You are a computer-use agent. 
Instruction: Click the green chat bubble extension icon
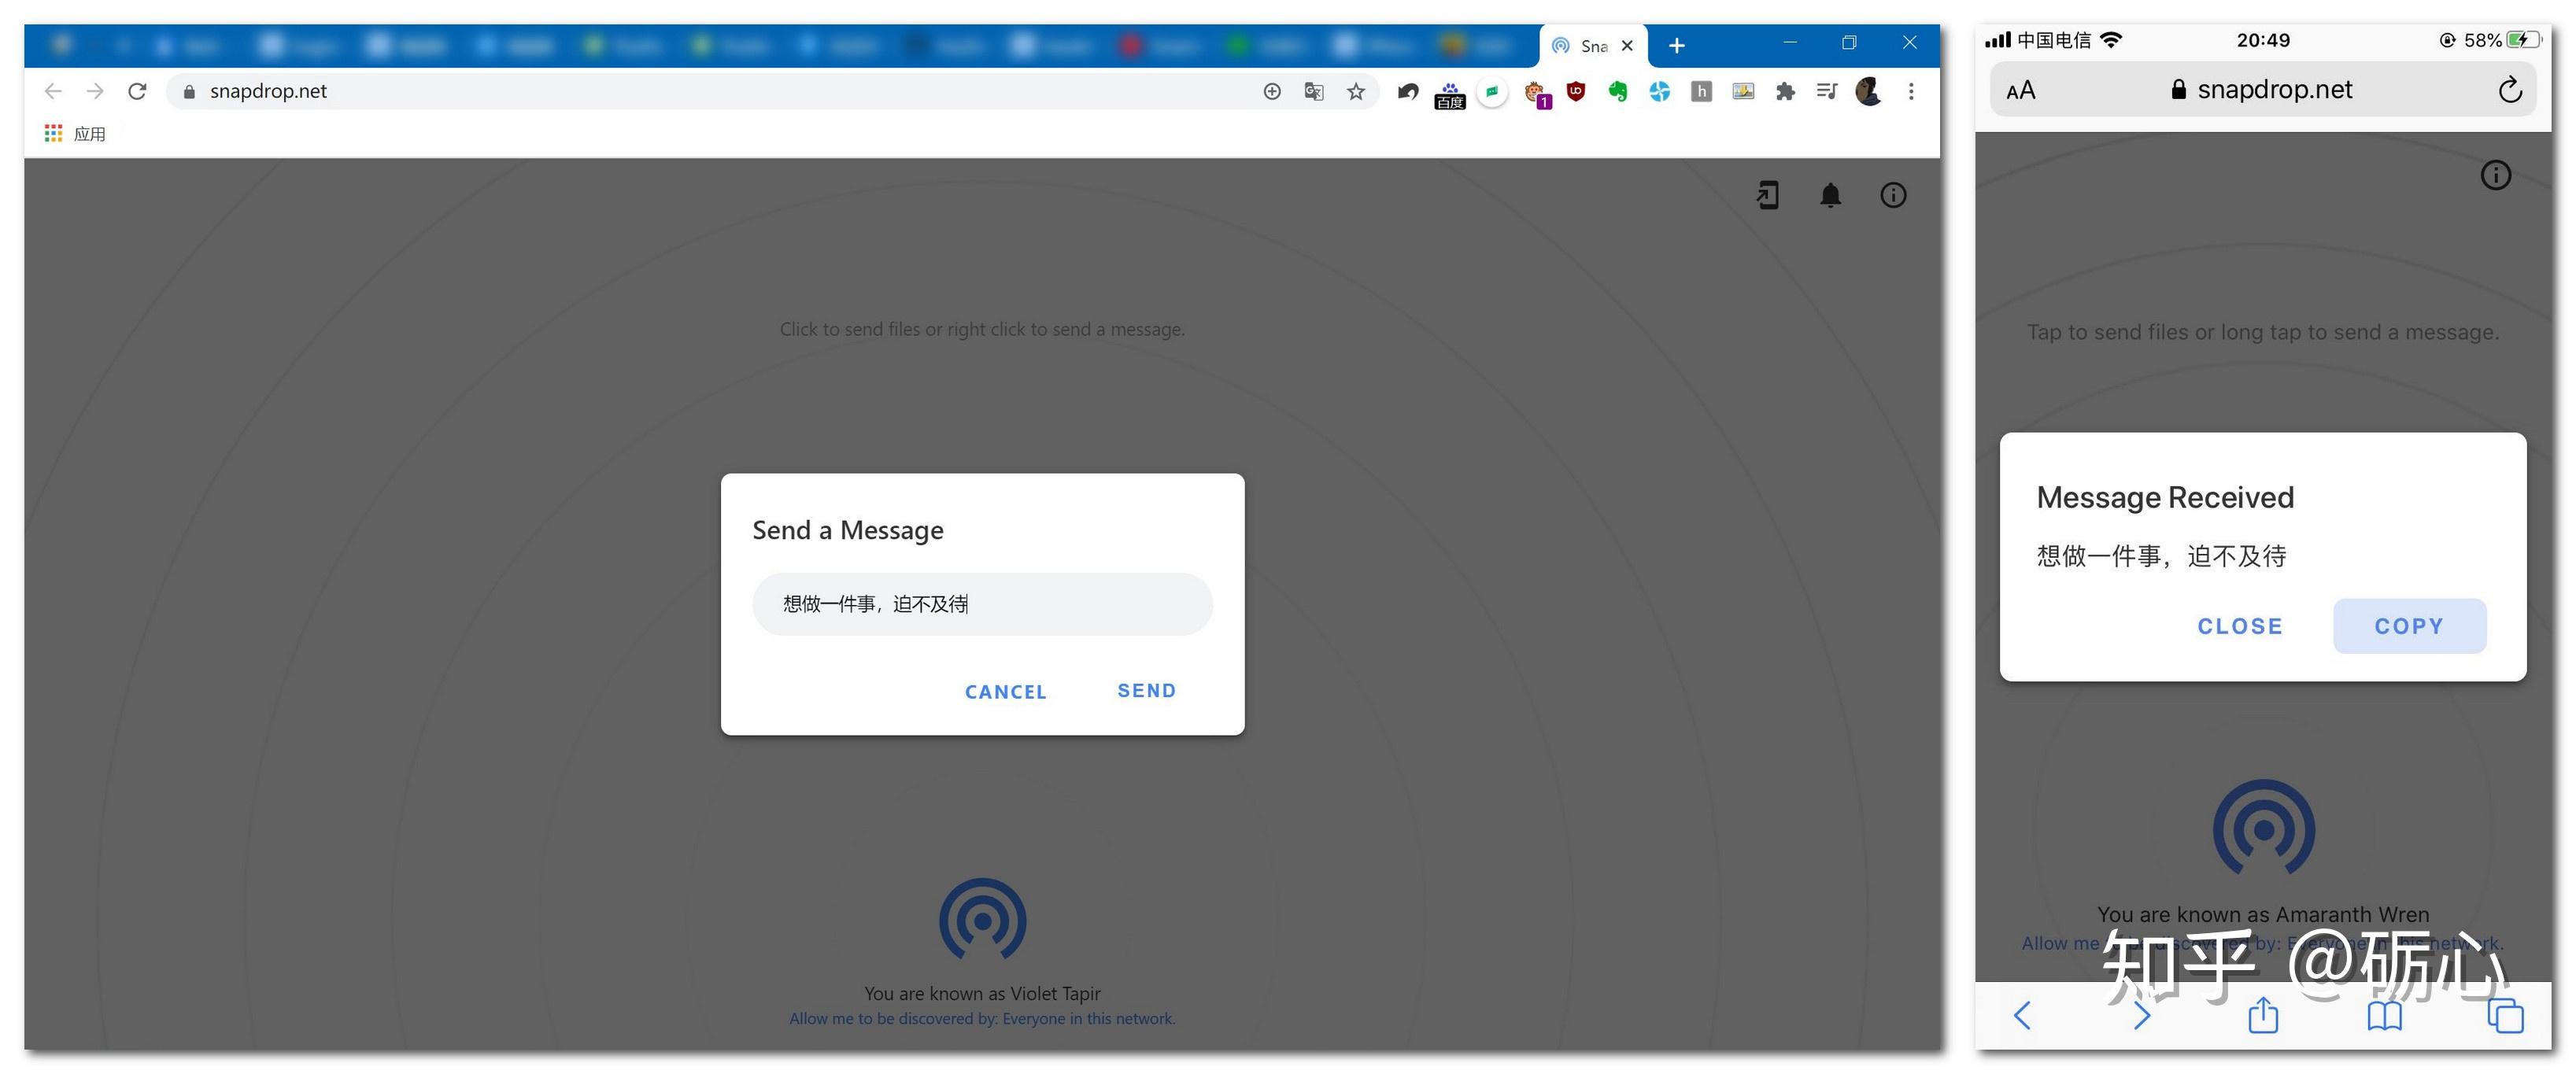pyautogui.click(x=1492, y=92)
